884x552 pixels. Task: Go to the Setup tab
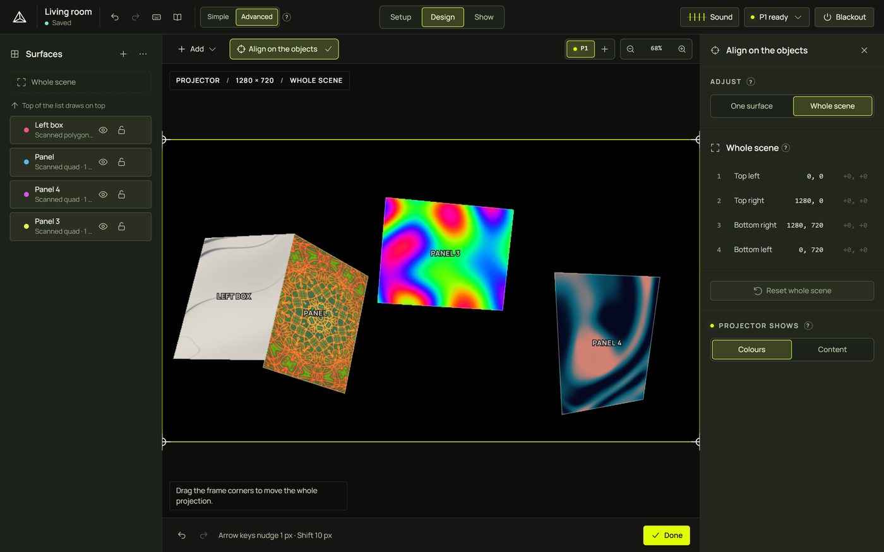(401, 17)
